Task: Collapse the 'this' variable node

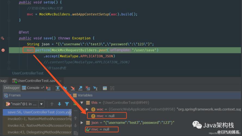Action: (82, 103)
